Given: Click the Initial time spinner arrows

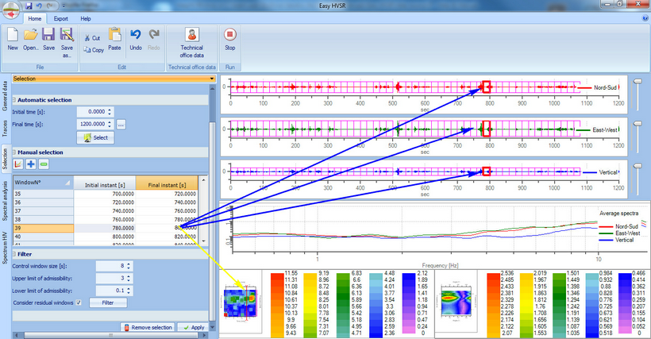Looking at the screenshot, I should tap(110, 112).
